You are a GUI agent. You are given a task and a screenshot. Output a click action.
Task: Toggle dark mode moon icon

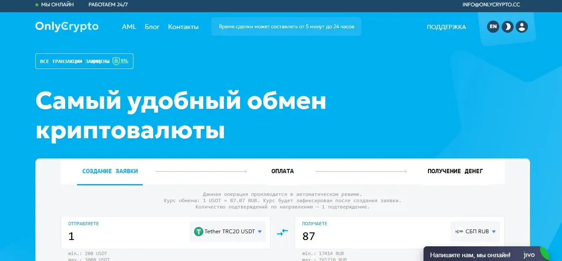508,26
